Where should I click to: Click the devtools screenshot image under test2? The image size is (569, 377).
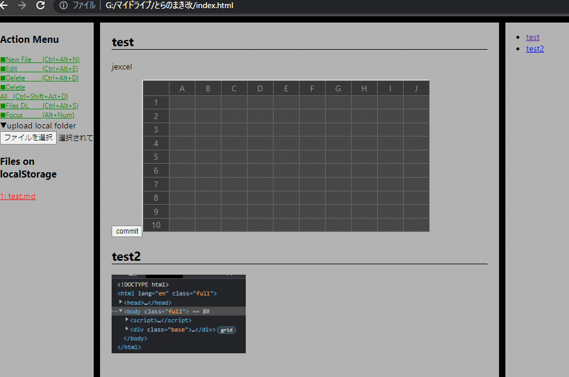179,314
